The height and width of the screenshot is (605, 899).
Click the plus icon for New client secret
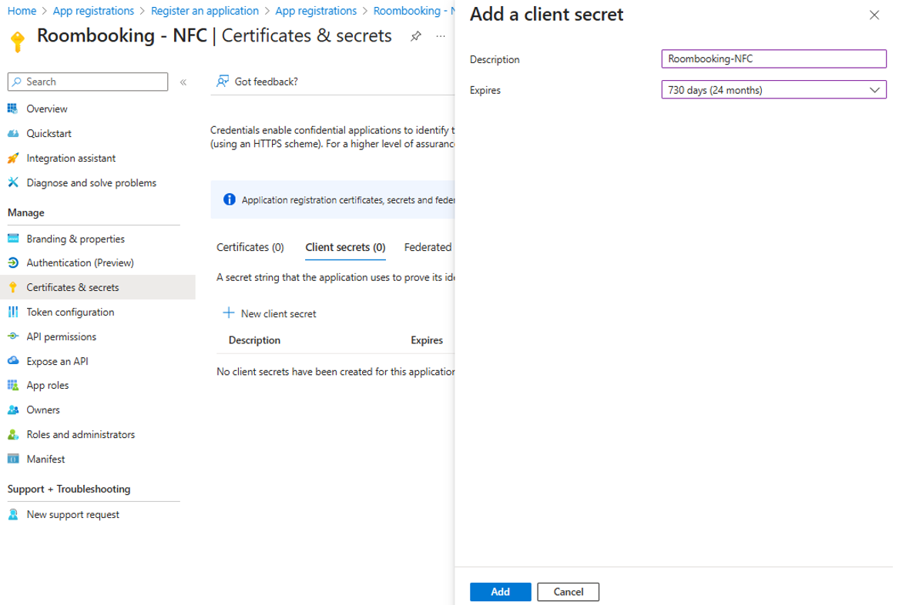coord(228,313)
